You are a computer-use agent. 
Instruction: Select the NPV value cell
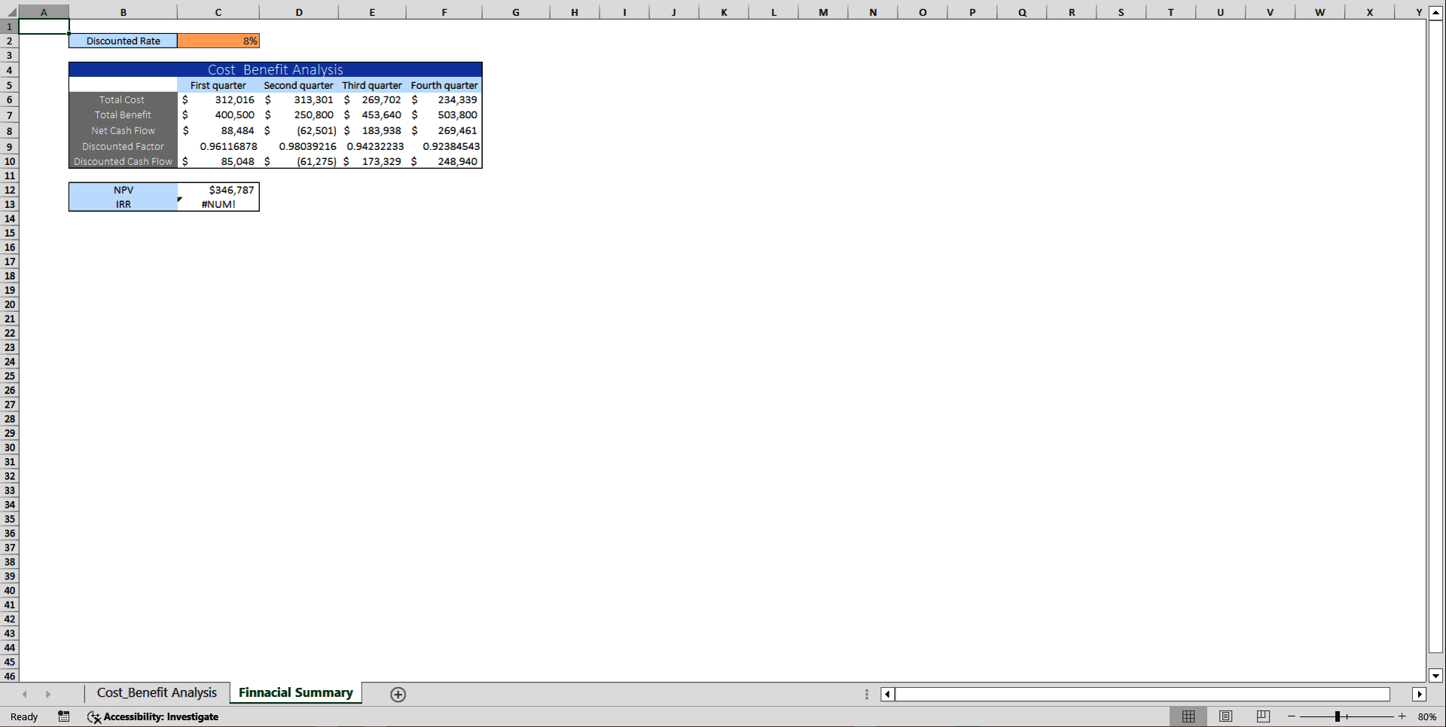[x=218, y=190]
